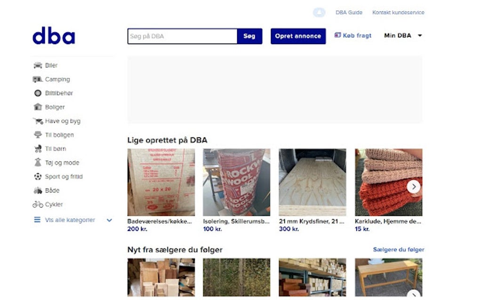Open the Biltilbehør tire icon
This screenshot has height=300, width=480.
[x=38, y=93]
